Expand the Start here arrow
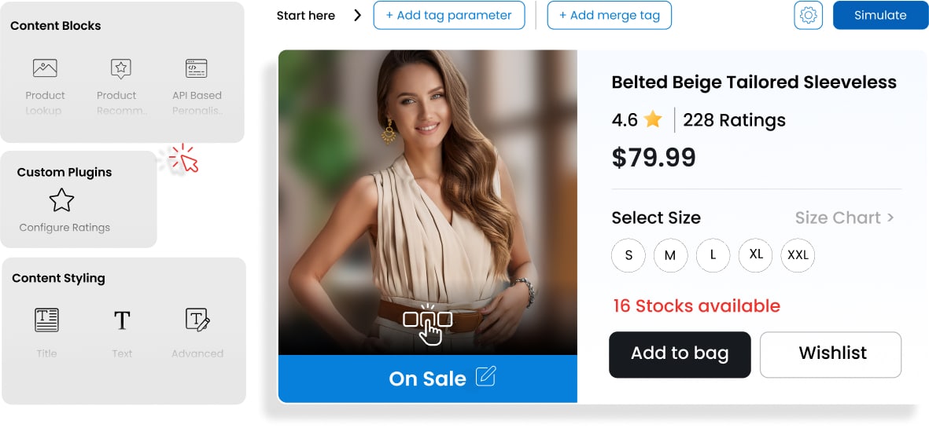Viewport: 929px width, 428px height. click(358, 16)
